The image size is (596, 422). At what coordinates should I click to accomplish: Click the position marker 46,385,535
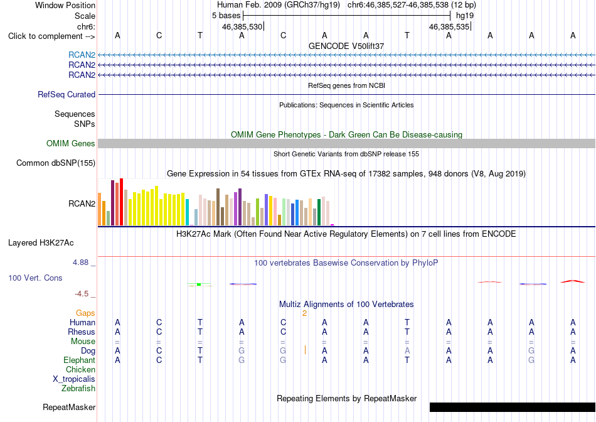coord(449,26)
